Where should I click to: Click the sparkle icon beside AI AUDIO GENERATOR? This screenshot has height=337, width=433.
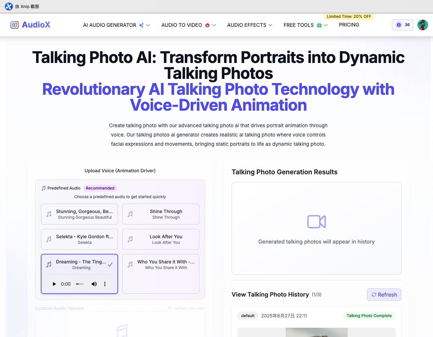point(142,25)
